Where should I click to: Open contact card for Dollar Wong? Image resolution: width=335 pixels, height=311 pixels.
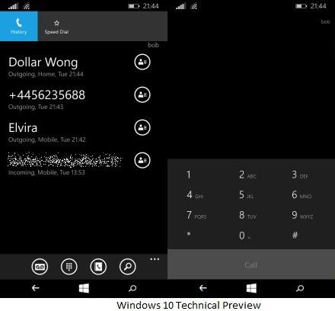pos(142,62)
